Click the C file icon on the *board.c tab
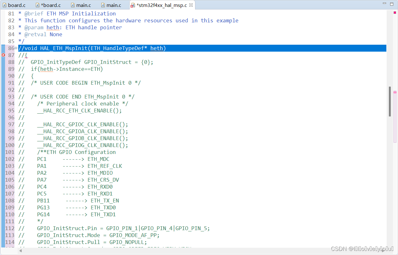Viewport: 398px width, 255px height. [37, 5]
